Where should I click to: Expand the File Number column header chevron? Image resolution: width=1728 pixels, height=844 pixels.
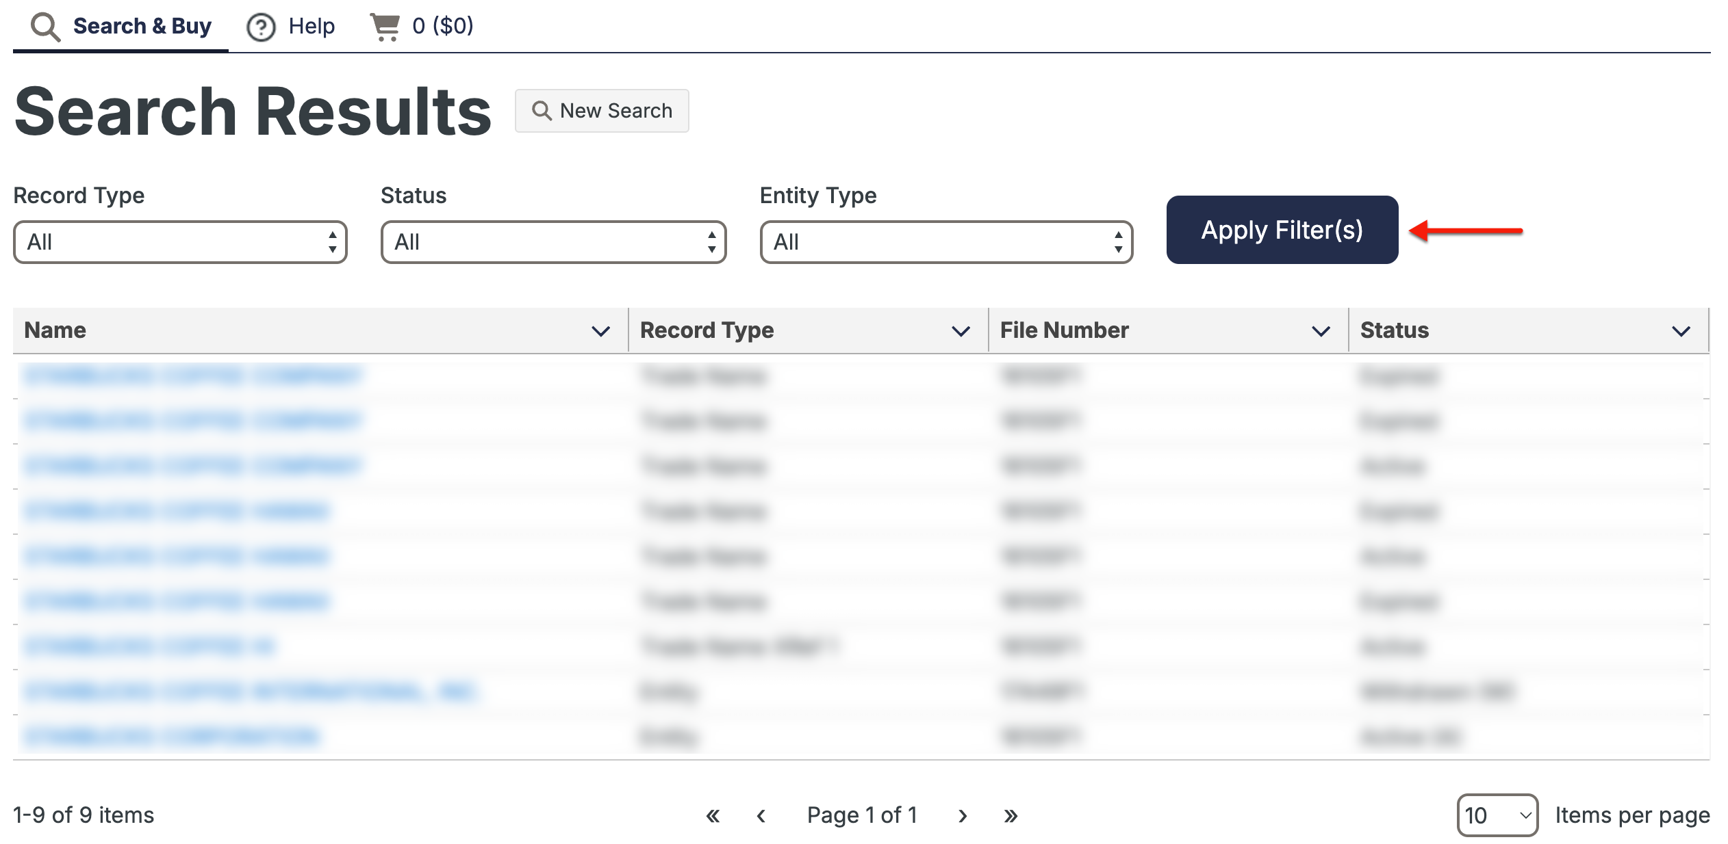click(1321, 332)
